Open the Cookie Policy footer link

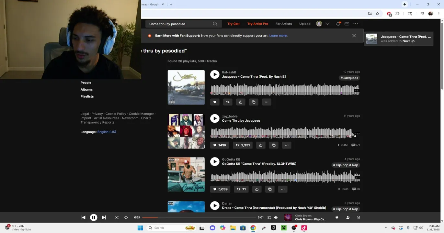[x=116, y=114]
